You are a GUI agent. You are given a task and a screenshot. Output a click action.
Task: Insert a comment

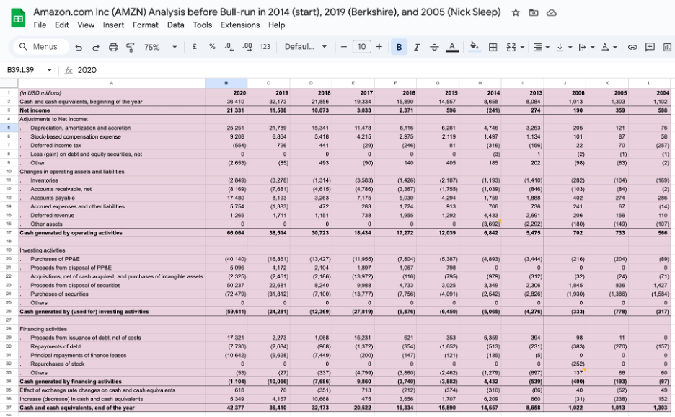(x=650, y=47)
